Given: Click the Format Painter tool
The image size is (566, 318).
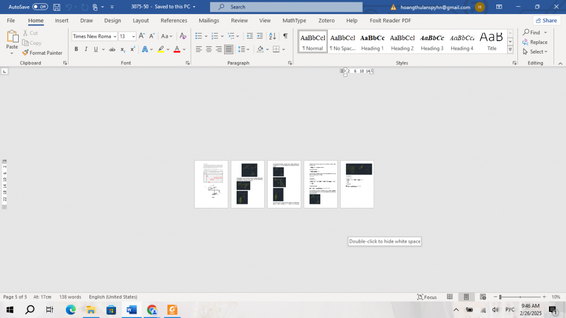Looking at the screenshot, I should (x=42, y=53).
